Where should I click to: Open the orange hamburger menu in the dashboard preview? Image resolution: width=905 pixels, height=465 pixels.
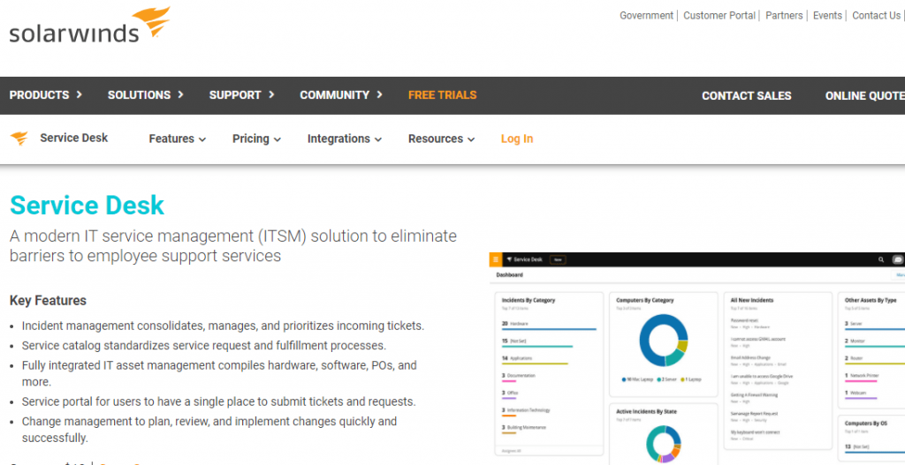tap(496, 259)
